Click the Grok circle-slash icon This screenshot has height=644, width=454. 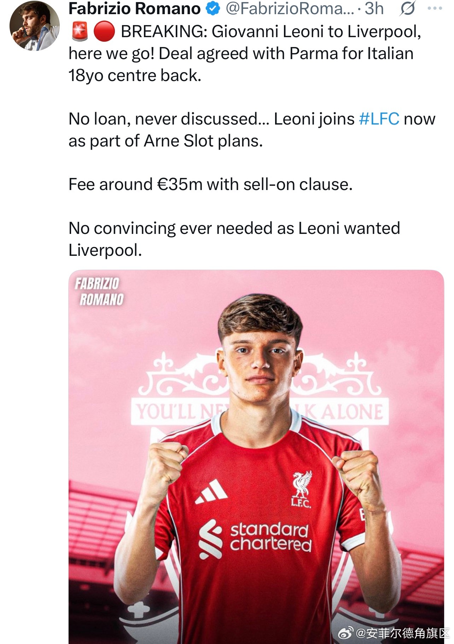tap(408, 8)
